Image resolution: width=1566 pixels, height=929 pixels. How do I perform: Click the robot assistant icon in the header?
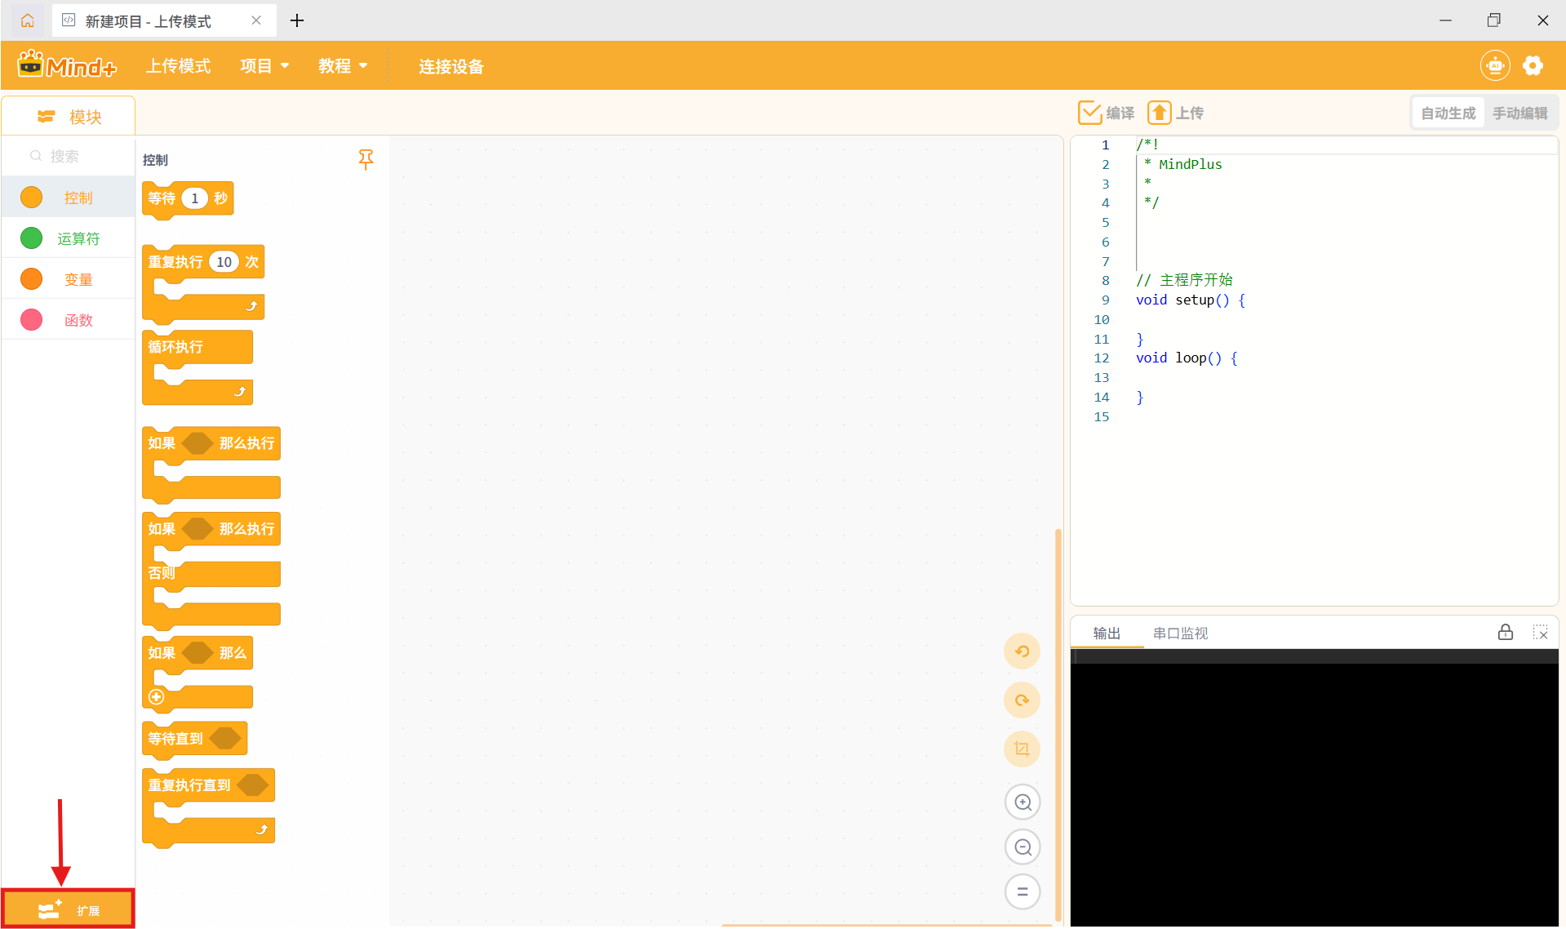(x=1495, y=66)
